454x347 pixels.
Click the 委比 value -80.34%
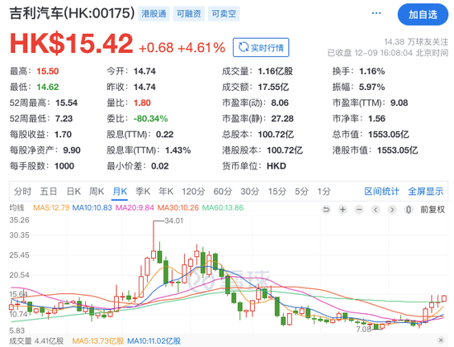150,119
